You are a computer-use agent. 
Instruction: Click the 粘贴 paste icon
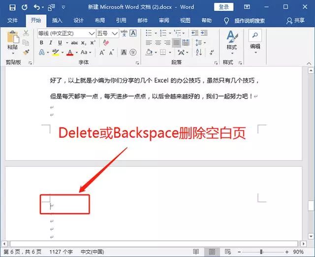(13, 37)
